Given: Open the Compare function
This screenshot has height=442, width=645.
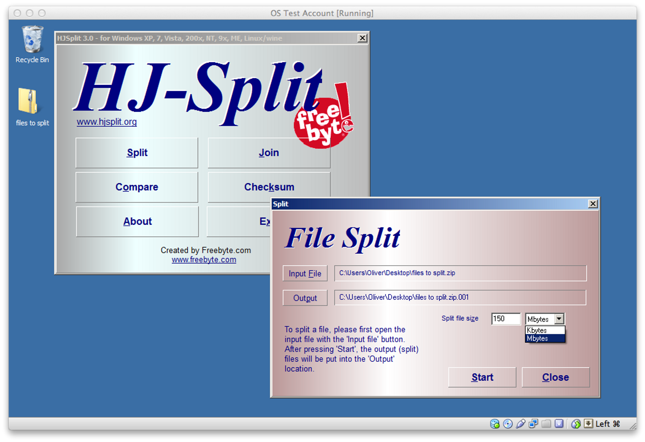Looking at the screenshot, I should [x=137, y=187].
